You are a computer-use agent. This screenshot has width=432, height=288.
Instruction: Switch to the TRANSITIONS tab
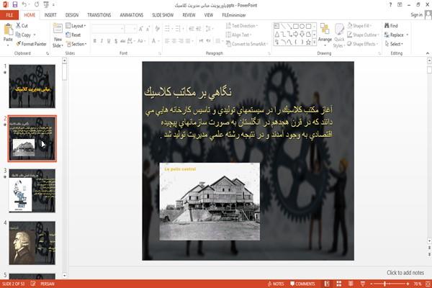99,15
